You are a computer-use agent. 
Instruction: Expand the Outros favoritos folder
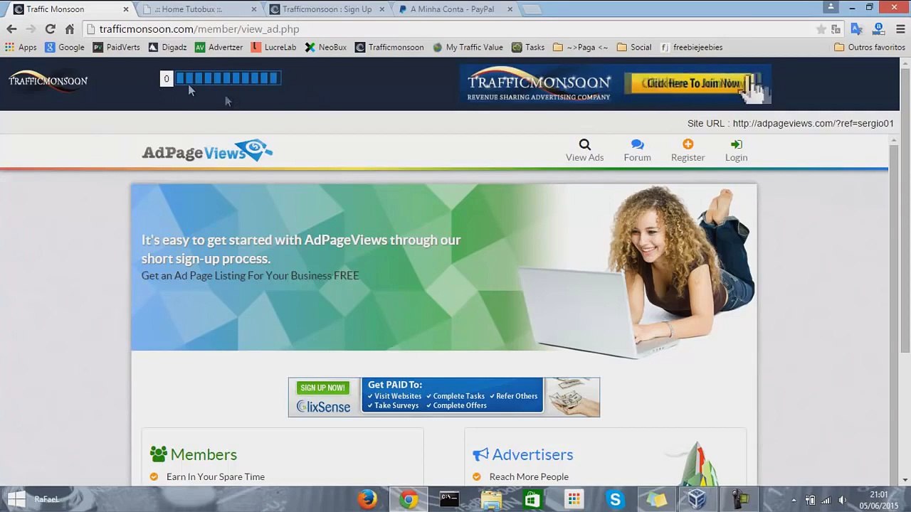tap(870, 47)
